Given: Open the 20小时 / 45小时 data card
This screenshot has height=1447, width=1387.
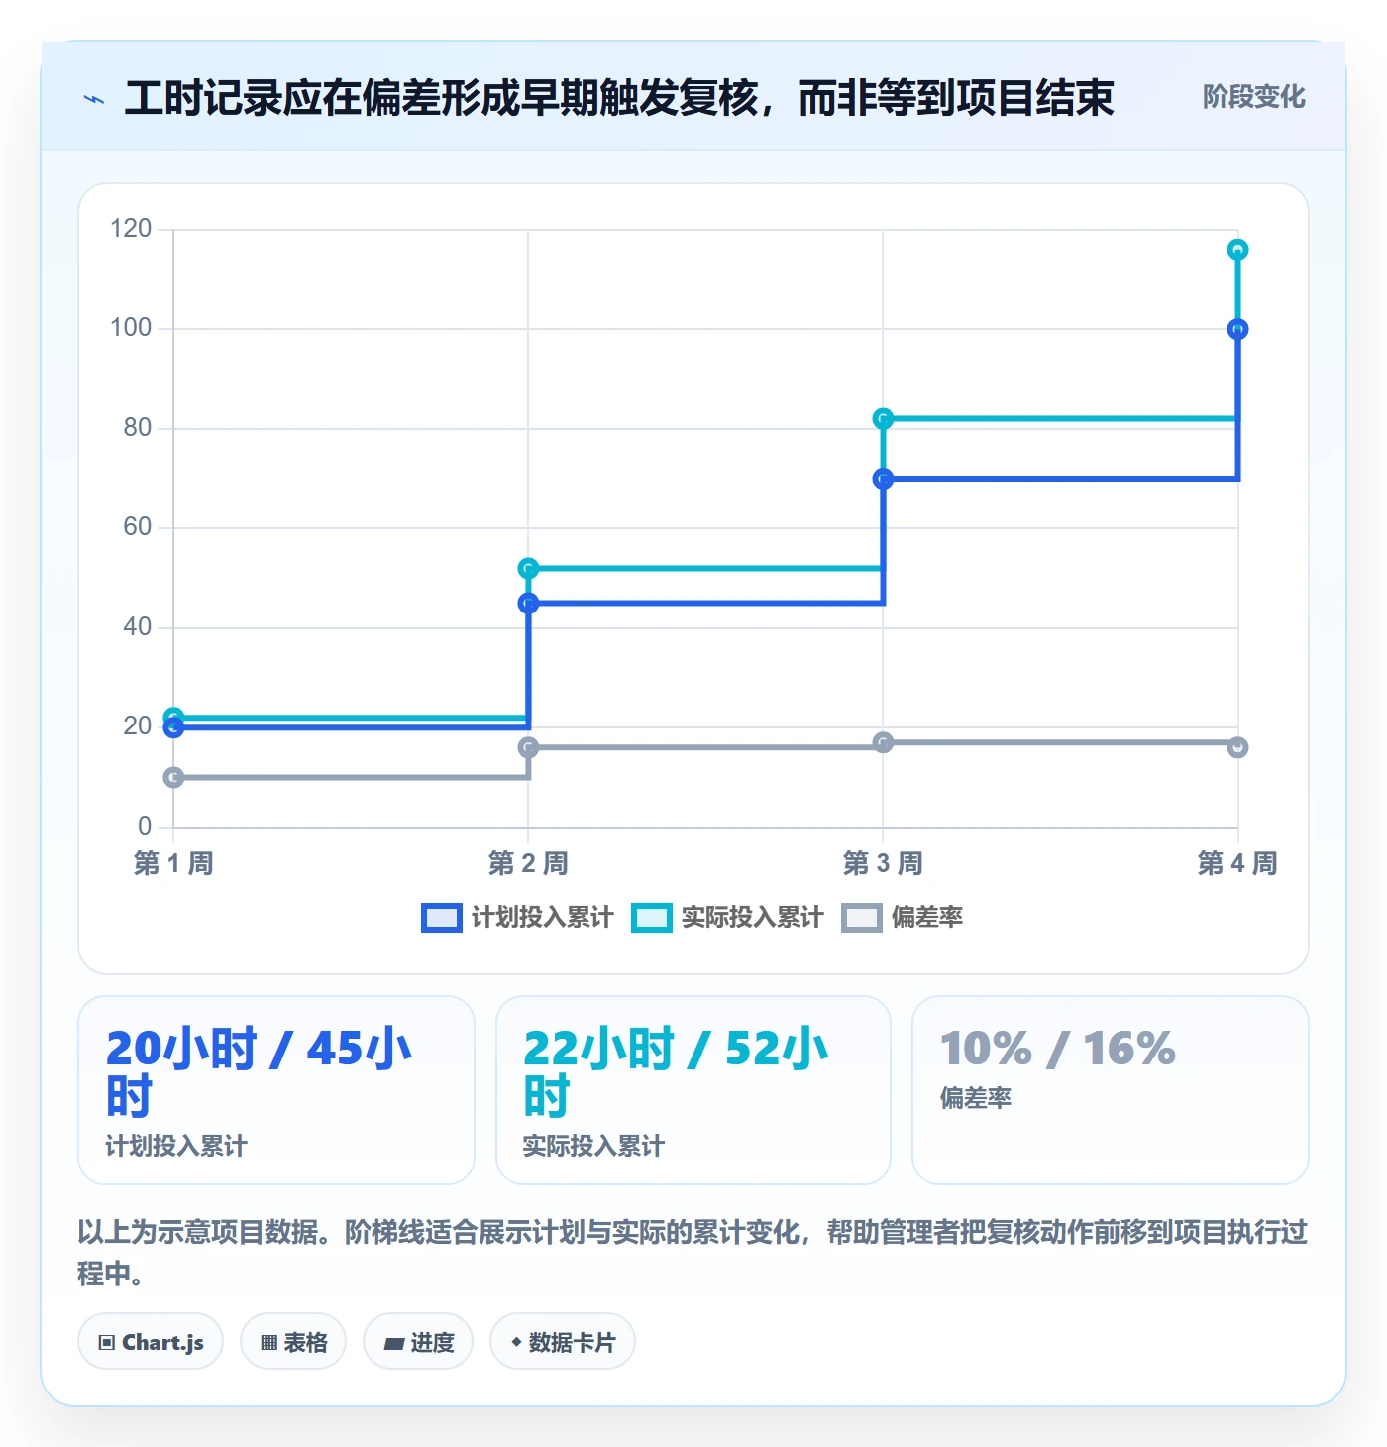Looking at the screenshot, I should click(276, 1090).
